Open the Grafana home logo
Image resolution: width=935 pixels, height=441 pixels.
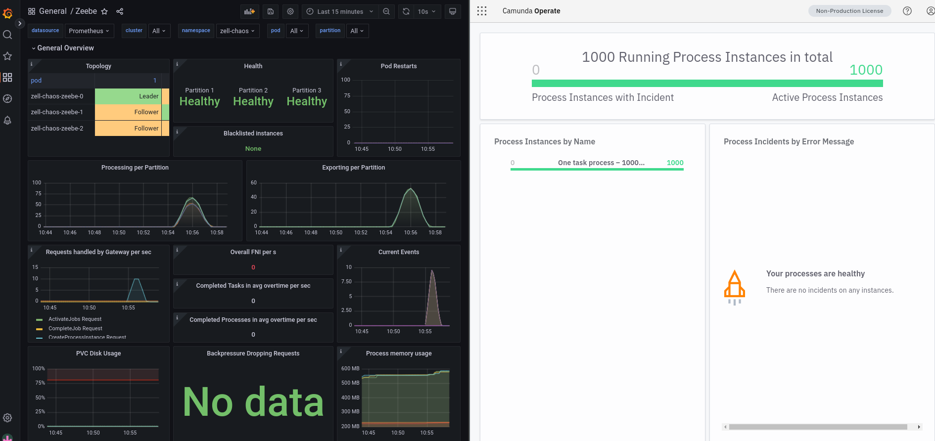(x=7, y=13)
